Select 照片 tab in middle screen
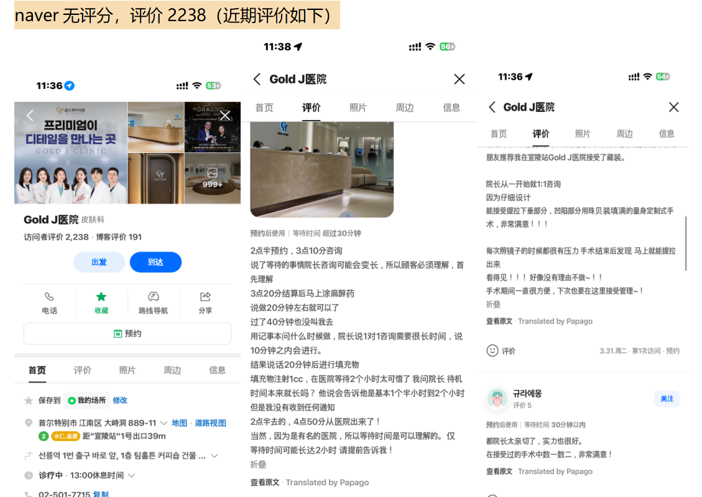 [x=358, y=108]
